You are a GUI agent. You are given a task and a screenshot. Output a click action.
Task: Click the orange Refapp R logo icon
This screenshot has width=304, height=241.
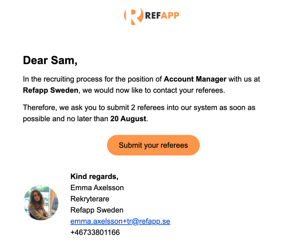tap(134, 16)
